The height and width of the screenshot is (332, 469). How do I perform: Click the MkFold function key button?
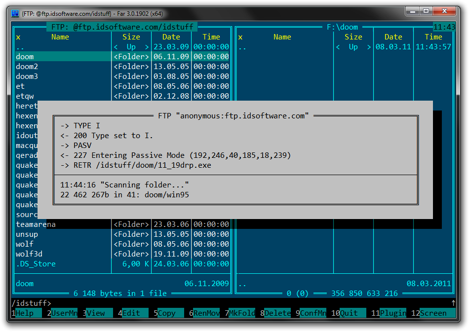click(242, 313)
